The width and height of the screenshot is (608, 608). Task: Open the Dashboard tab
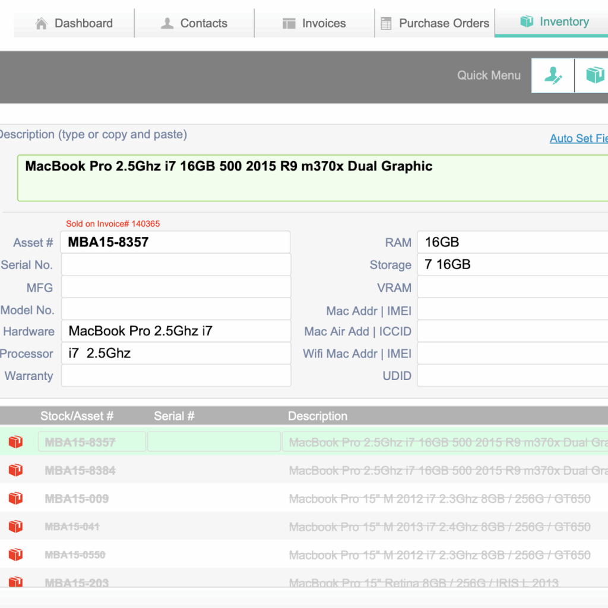point(74,24)
